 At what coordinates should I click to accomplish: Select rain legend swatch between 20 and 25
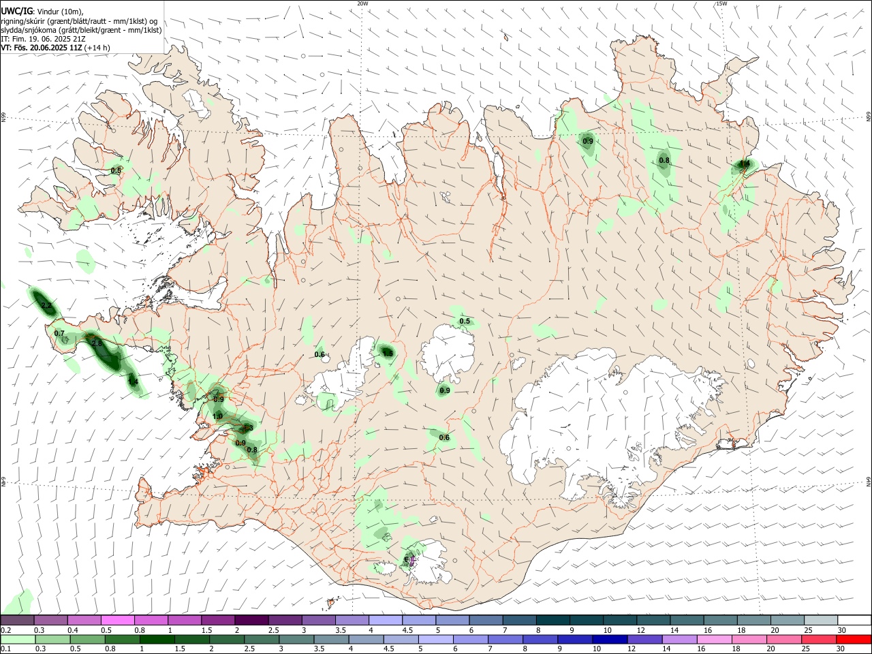(785, 640)
